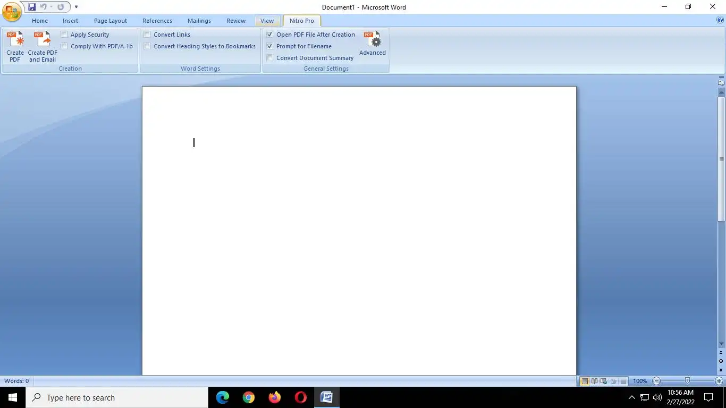Click Create PDF and Email icon
This screenshot has width=726, height=408.
tap(43, 47)
